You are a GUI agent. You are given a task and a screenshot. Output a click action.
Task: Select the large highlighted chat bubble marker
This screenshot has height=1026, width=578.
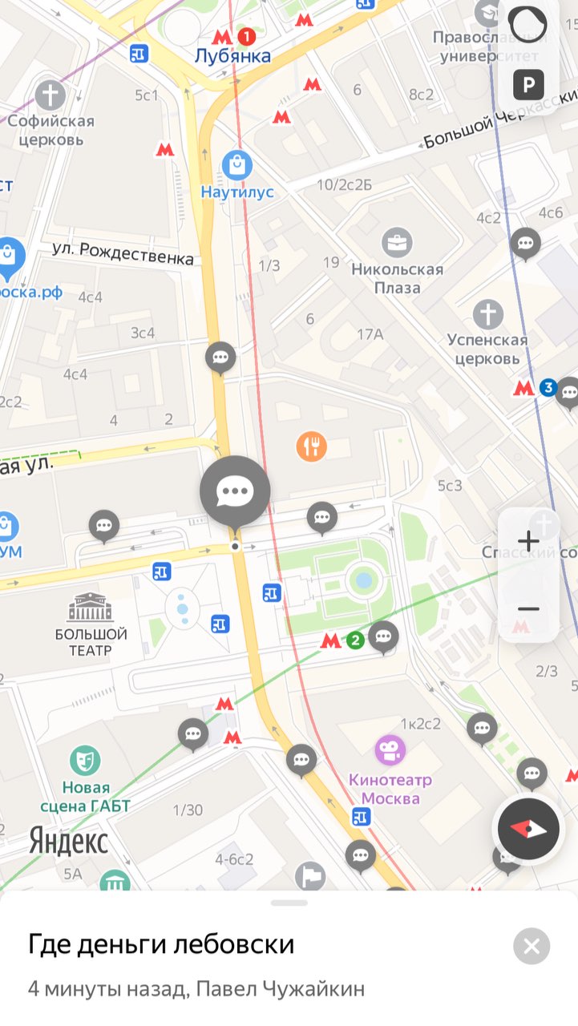click(x=235, y=492)
